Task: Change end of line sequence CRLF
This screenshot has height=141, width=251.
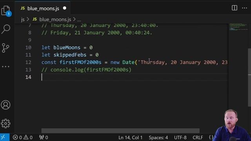Action: pyautogui.click(x=198, y=137)
